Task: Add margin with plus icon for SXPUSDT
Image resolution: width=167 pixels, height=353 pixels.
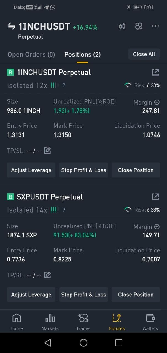Action: [x=157, y=226]
